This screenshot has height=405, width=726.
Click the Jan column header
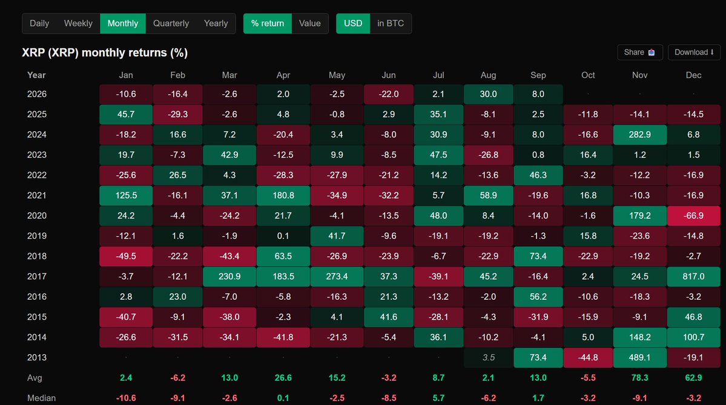pyautogui.click(x=126, y=75)
